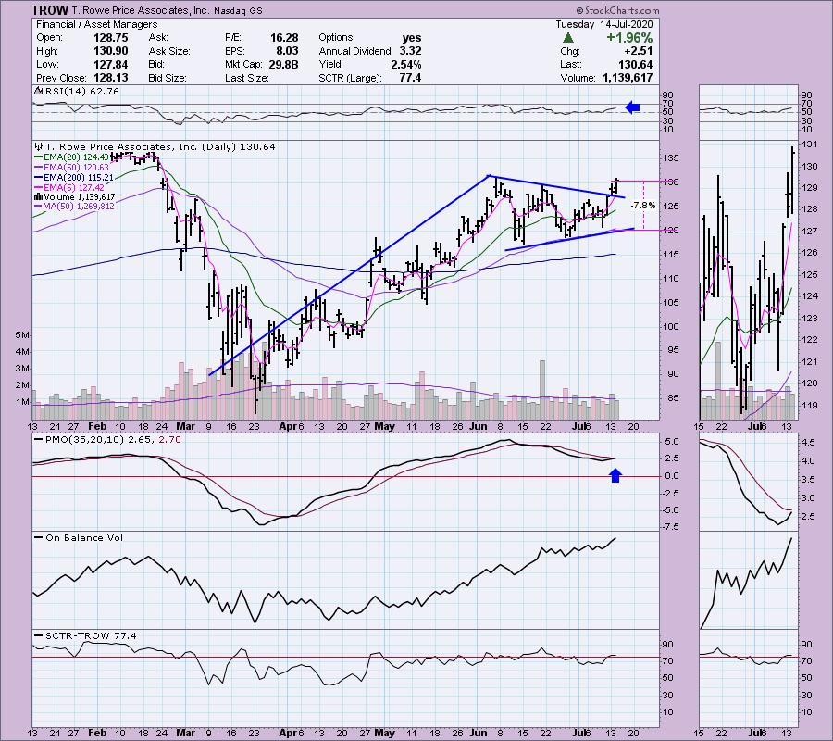Image resolution: width=833 pixels, height=741 pixels.
Task: Click the blue up arrow in PMO panel
Action: point(615,475)
